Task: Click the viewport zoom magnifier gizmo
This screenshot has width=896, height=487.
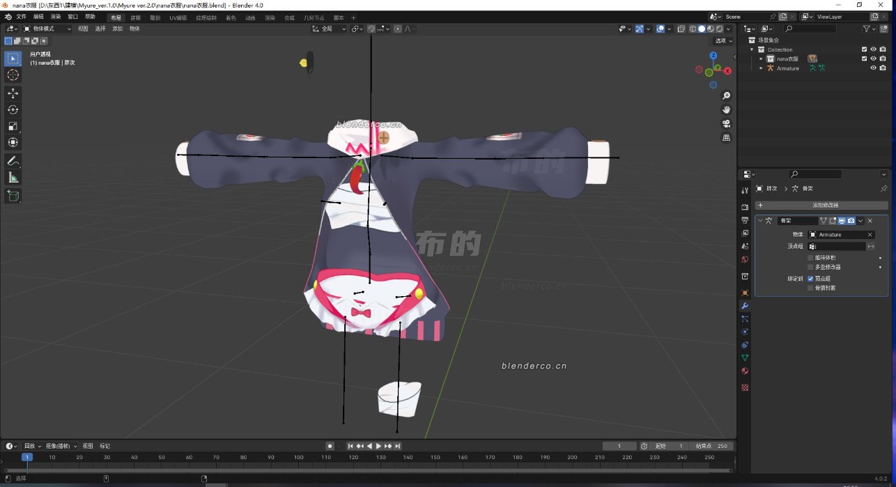Action: (727, 95)
